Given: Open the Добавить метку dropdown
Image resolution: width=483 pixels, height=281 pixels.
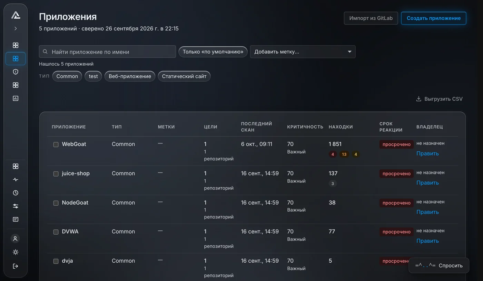Looking at the screenshot, I should point(303,52).
